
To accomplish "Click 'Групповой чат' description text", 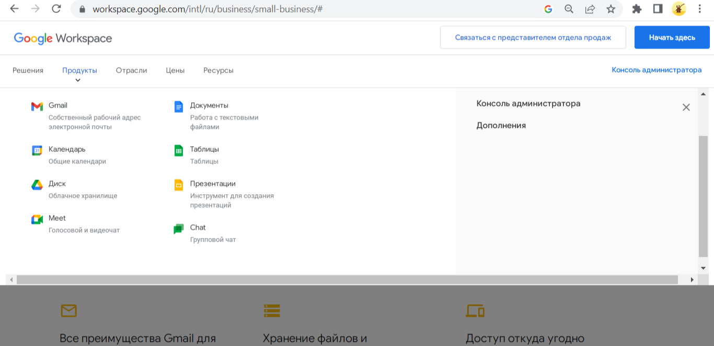I will [x=213, y=240].
